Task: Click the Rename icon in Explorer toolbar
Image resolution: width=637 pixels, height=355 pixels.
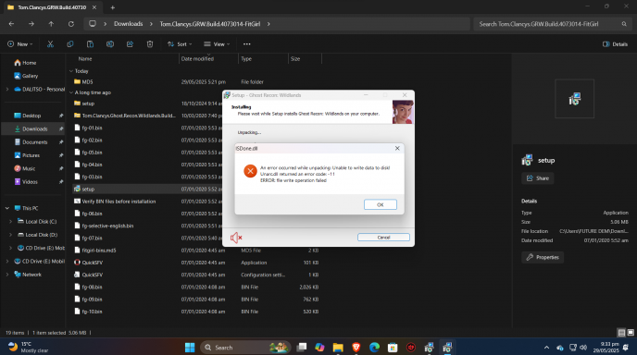Action: [110, 43]
